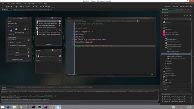Open the File menu

3,4
